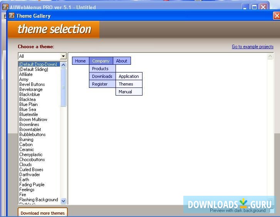Screen dimensions: 280x217
Task: Click Themes in the preview flyout
Action: 129,84
